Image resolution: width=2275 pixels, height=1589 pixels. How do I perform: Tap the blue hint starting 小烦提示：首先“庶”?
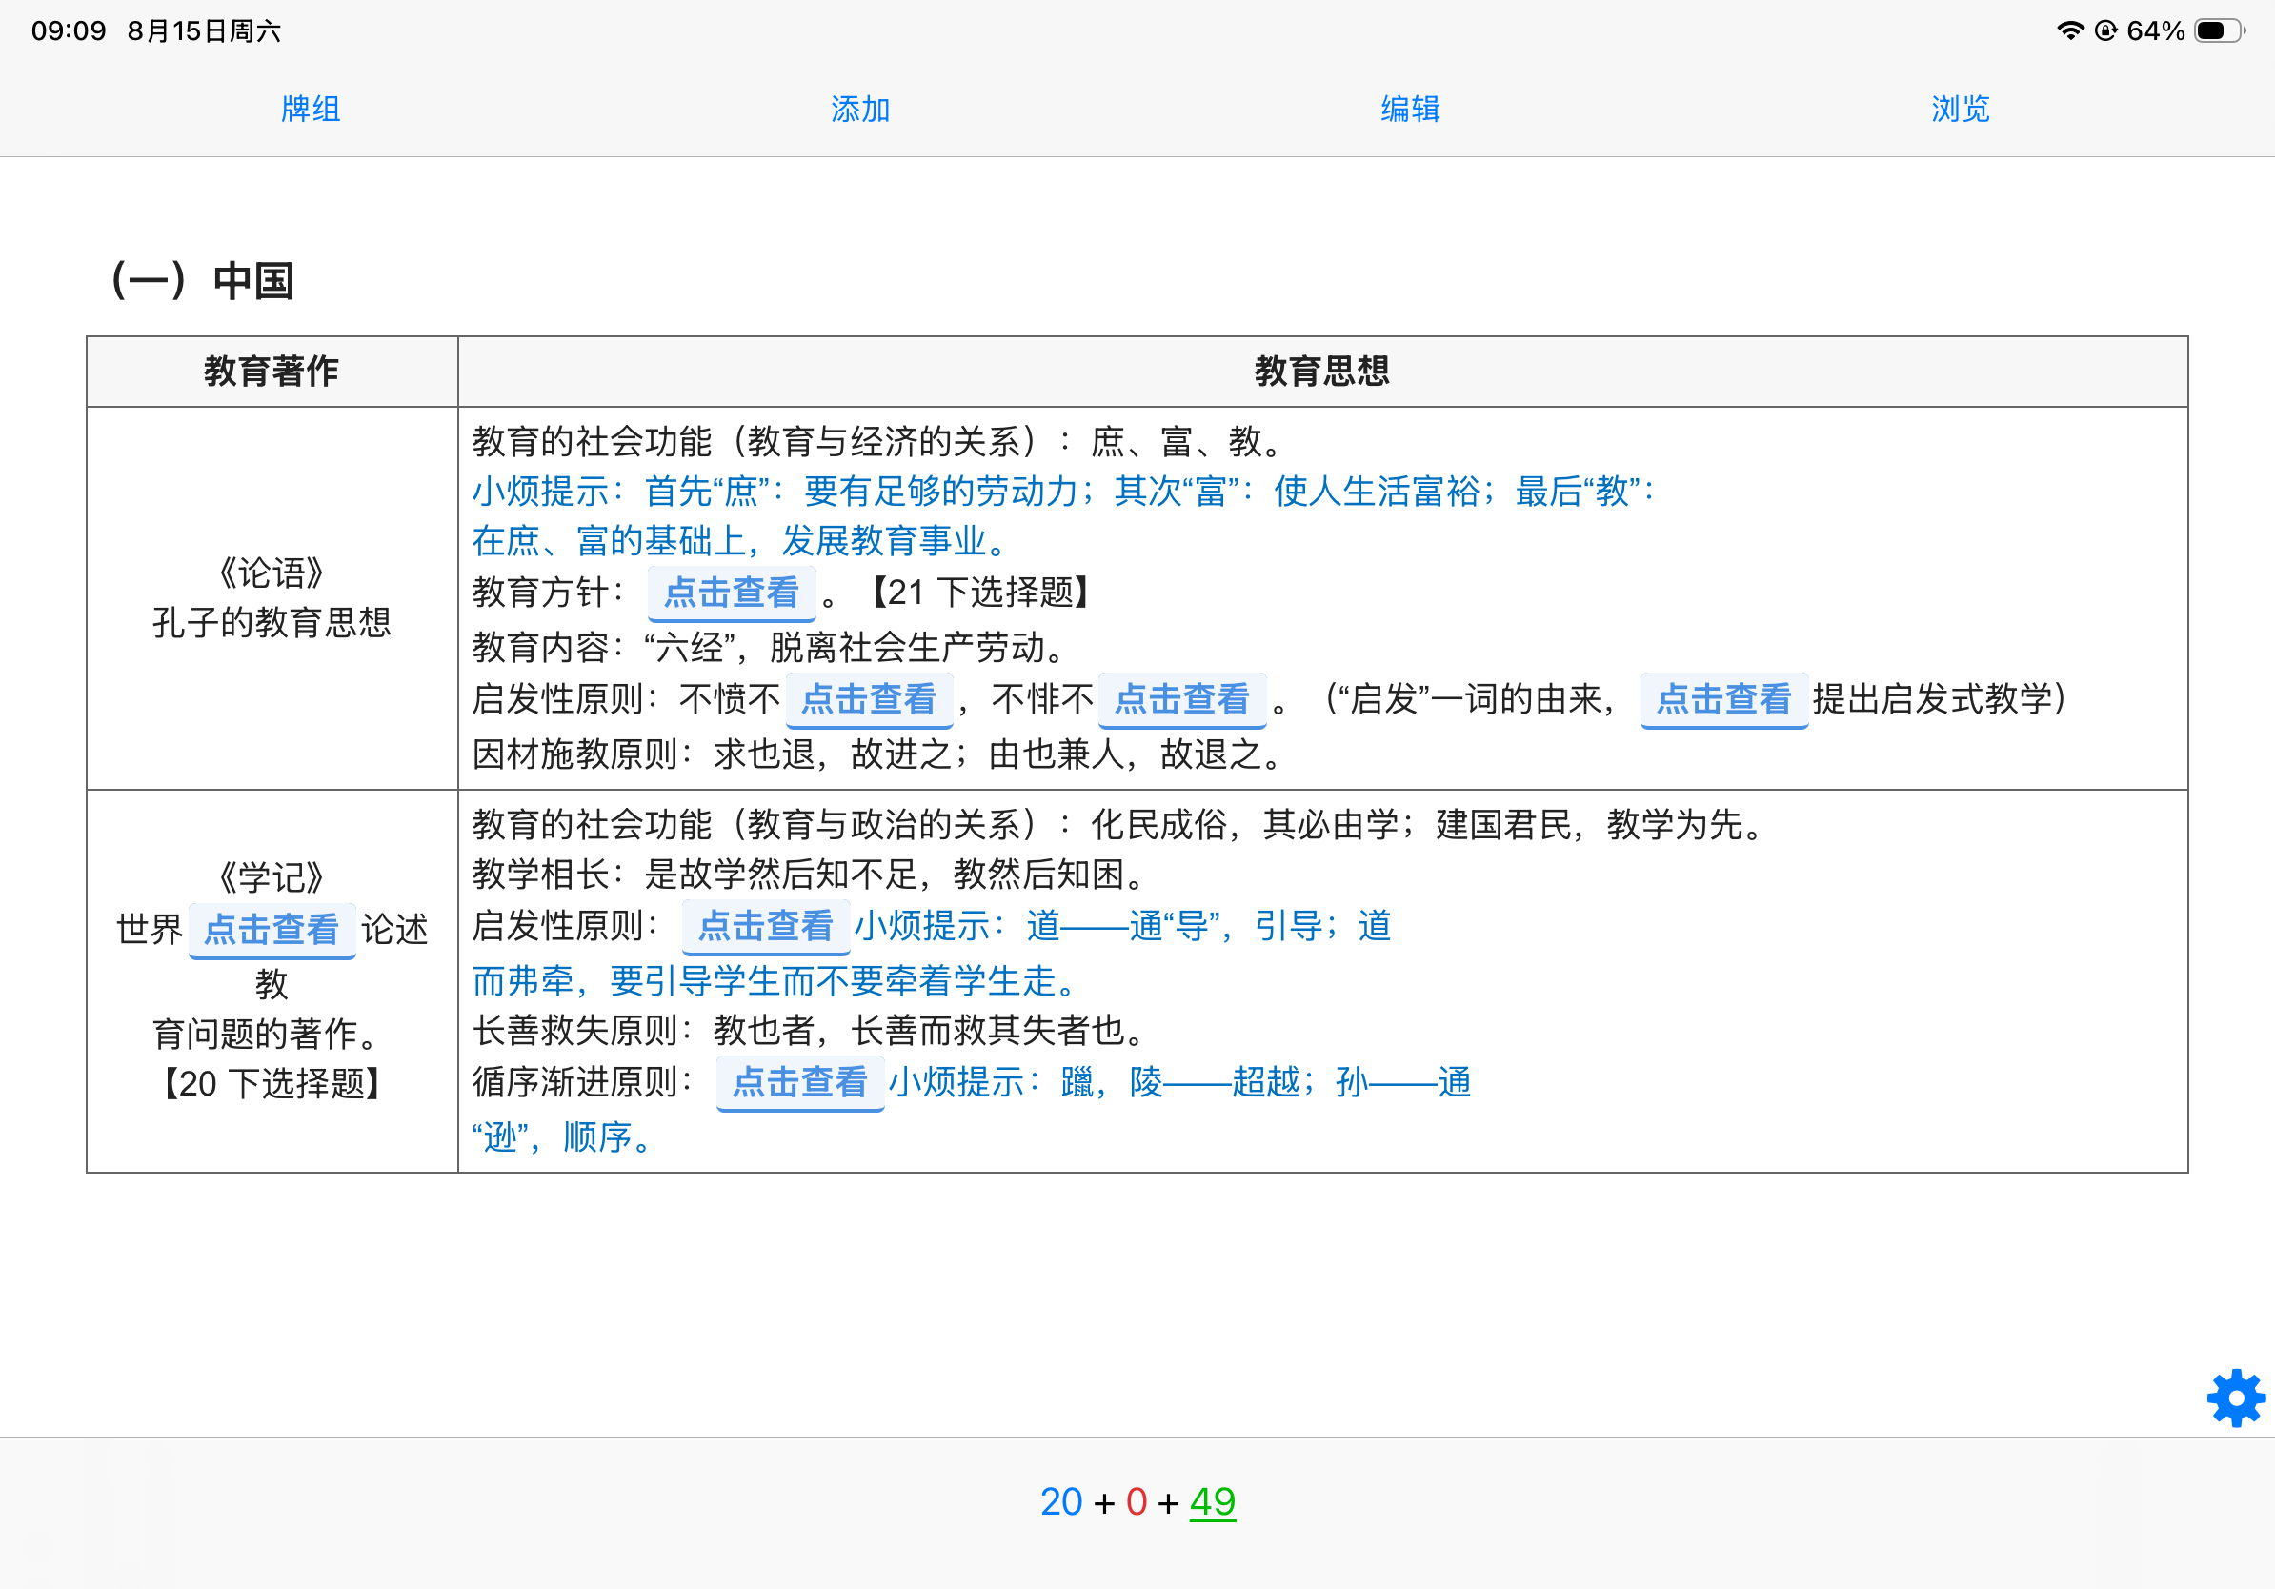pyautogui.click(x=1063, y=492)
